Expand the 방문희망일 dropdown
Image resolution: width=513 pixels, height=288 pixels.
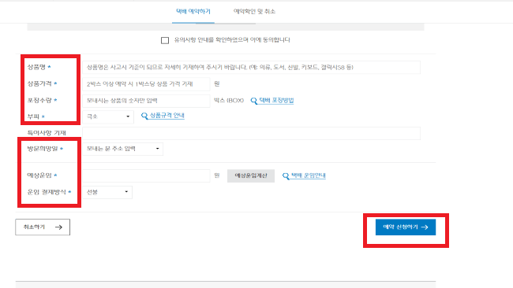pos(122,149)
